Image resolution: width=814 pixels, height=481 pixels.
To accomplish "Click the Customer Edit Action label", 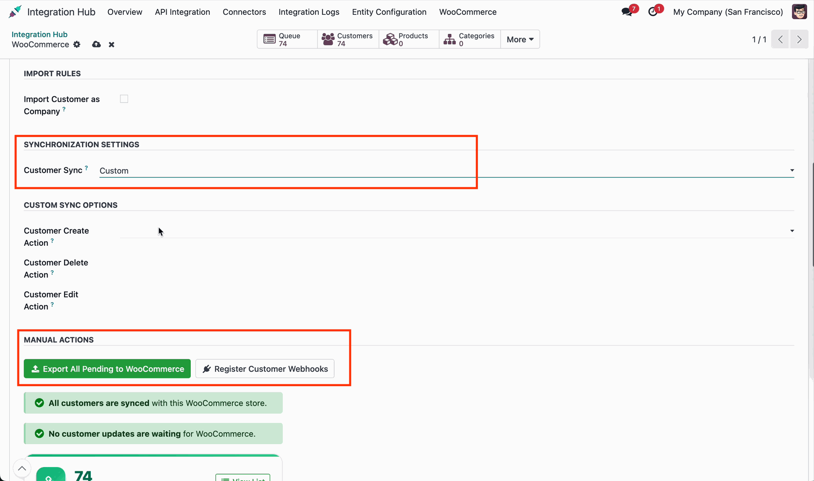I will [x=51, y=300].
